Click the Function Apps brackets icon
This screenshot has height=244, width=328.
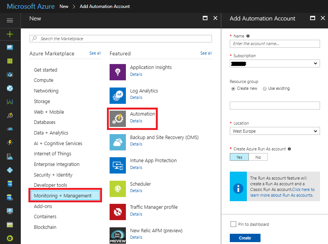[x=10, y=102]
